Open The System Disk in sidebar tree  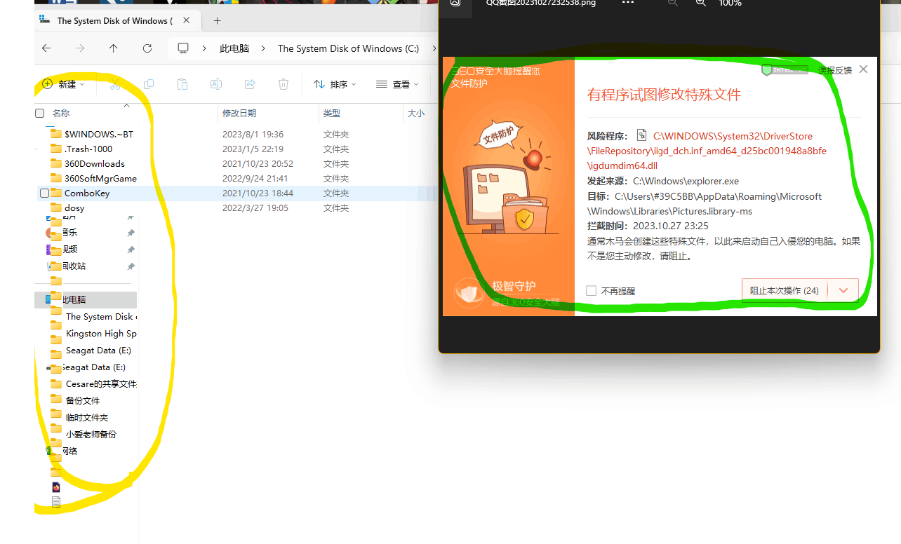click(x=101, y=316)
